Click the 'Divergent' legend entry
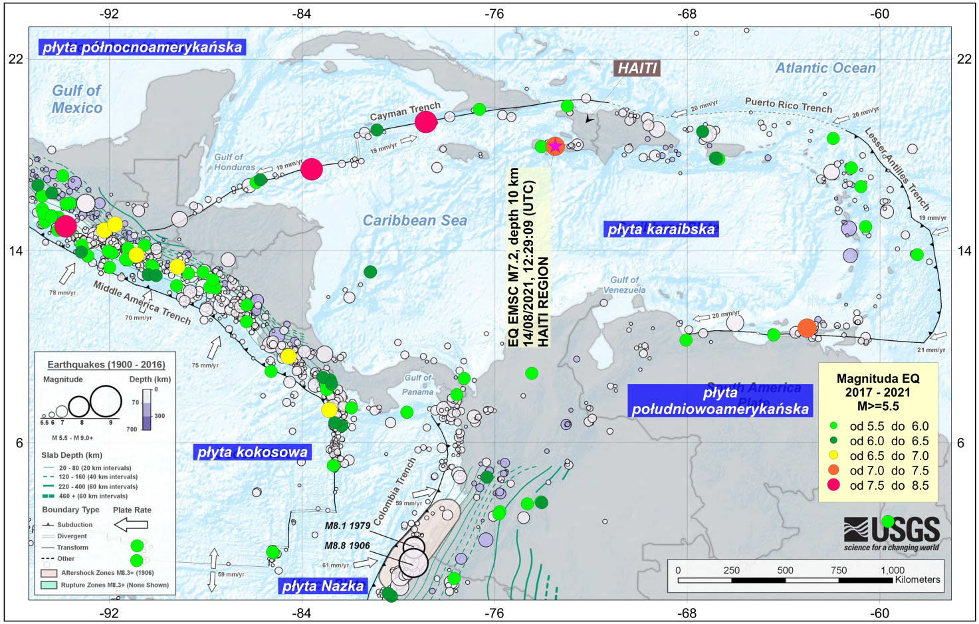The image size is (979, 624). pos(72,536)
